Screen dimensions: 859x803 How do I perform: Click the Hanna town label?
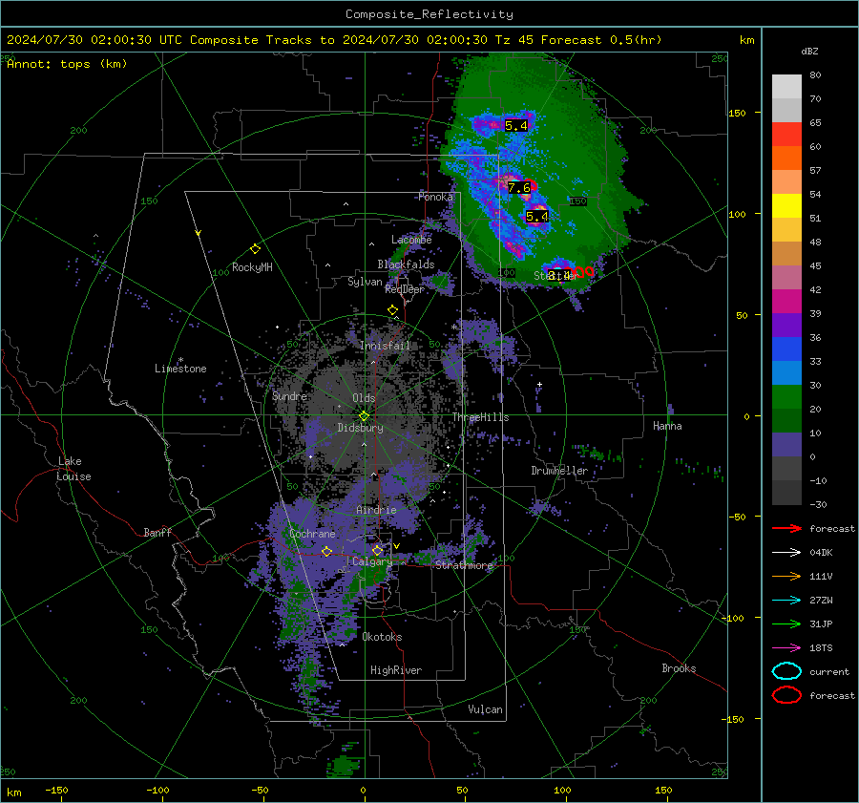click(x=667, y=426)
